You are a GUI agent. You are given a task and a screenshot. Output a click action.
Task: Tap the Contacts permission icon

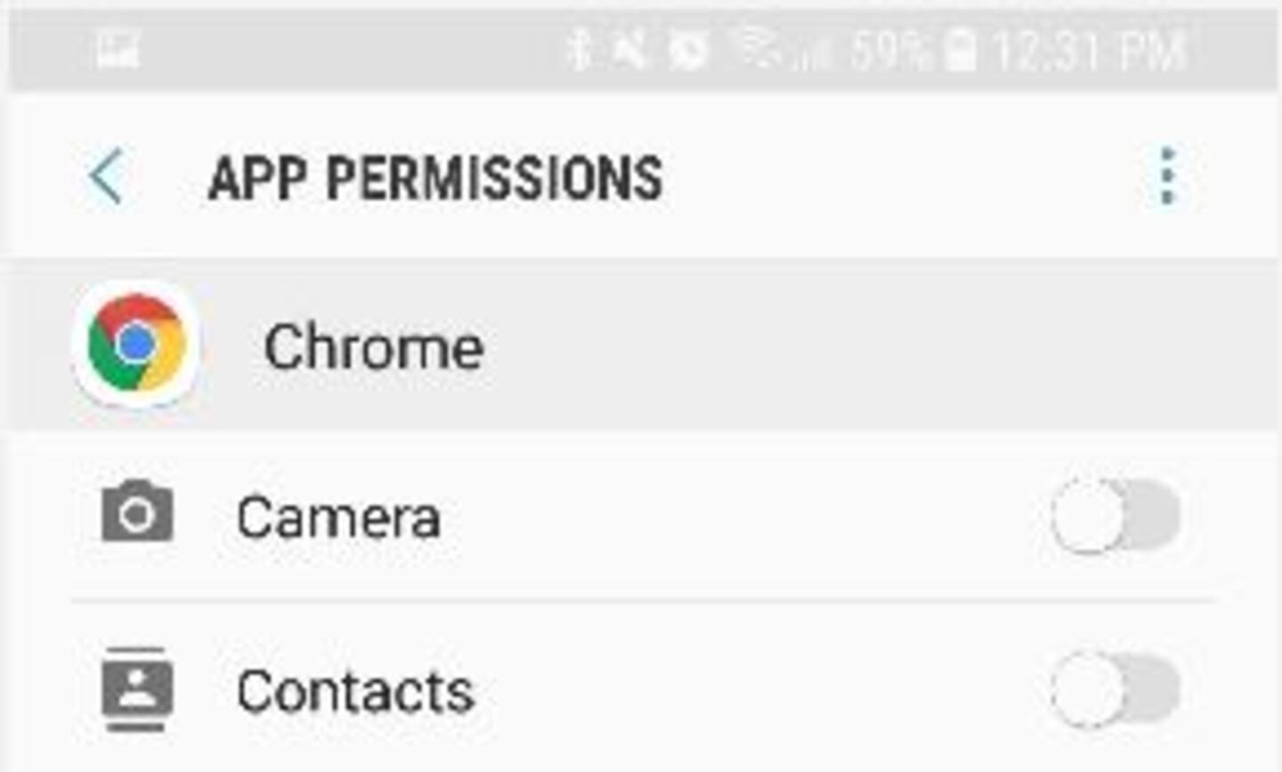136,688
